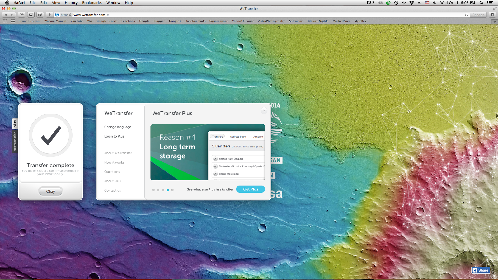The width and height of the screenshot is (498, 280).
Task: Open the Help menu in the menu bar
Action: pos(129,3)
